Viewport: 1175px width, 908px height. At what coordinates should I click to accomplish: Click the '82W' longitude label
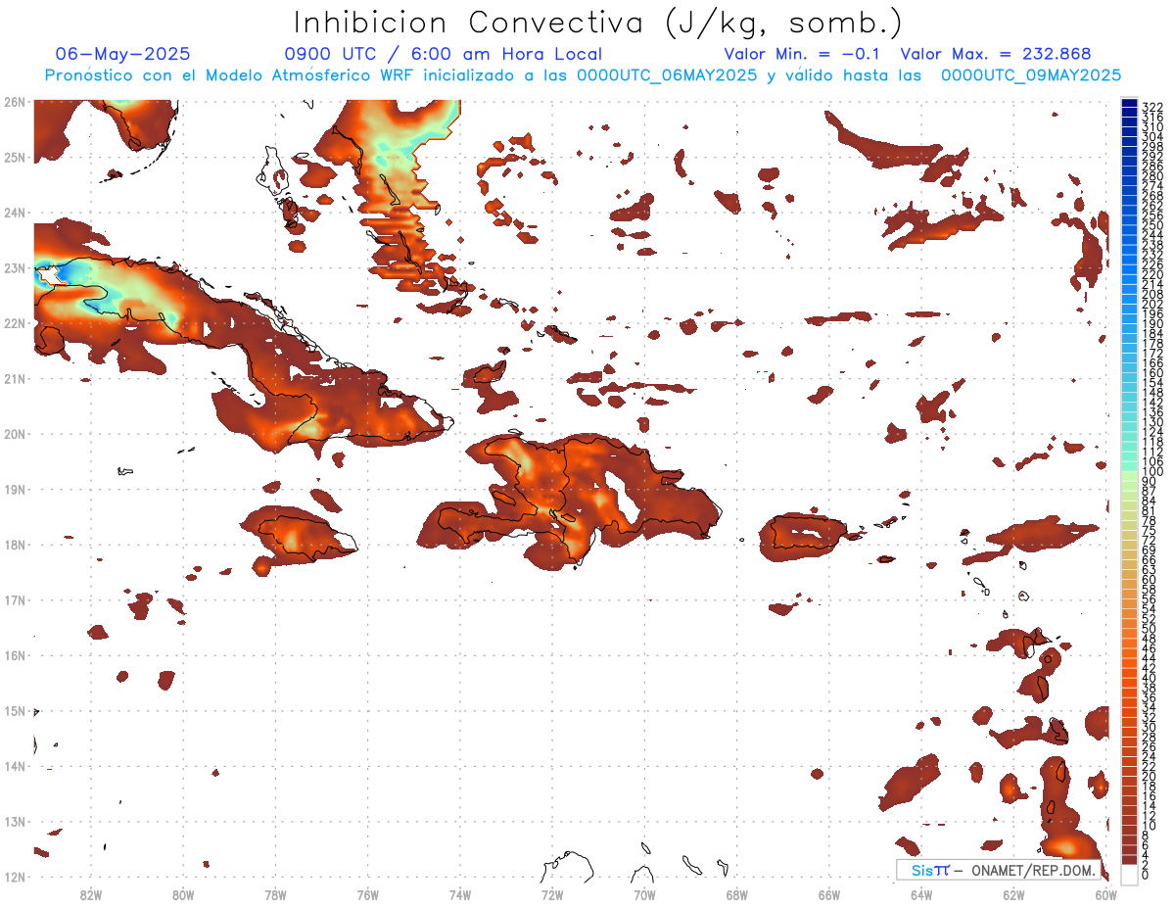pos(90,894)
